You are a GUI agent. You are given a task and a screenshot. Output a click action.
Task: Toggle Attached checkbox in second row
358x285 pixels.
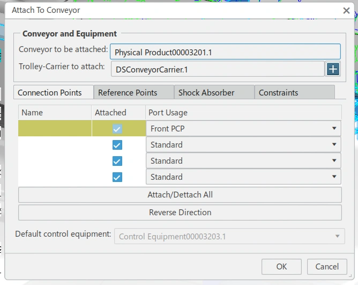[x=117, y=145]
